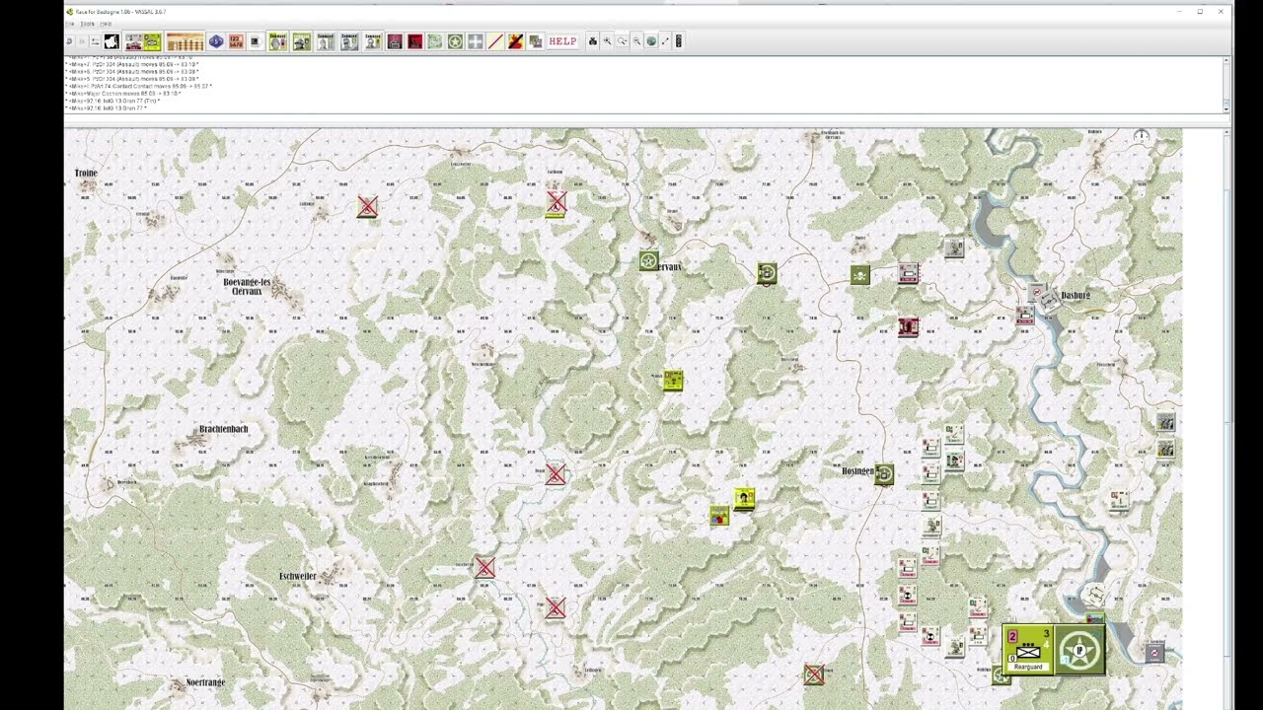Click the grey plus sign toolbar icon
Screen dimensions: 1263x710
tap(476, 41)
